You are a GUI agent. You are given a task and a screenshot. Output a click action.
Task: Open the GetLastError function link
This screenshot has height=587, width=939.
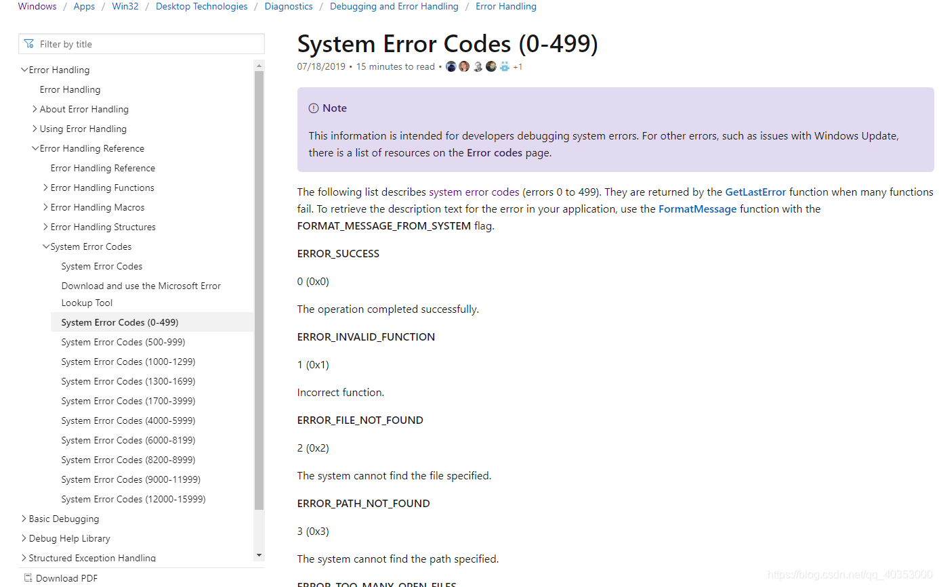(x=755, y=192)
